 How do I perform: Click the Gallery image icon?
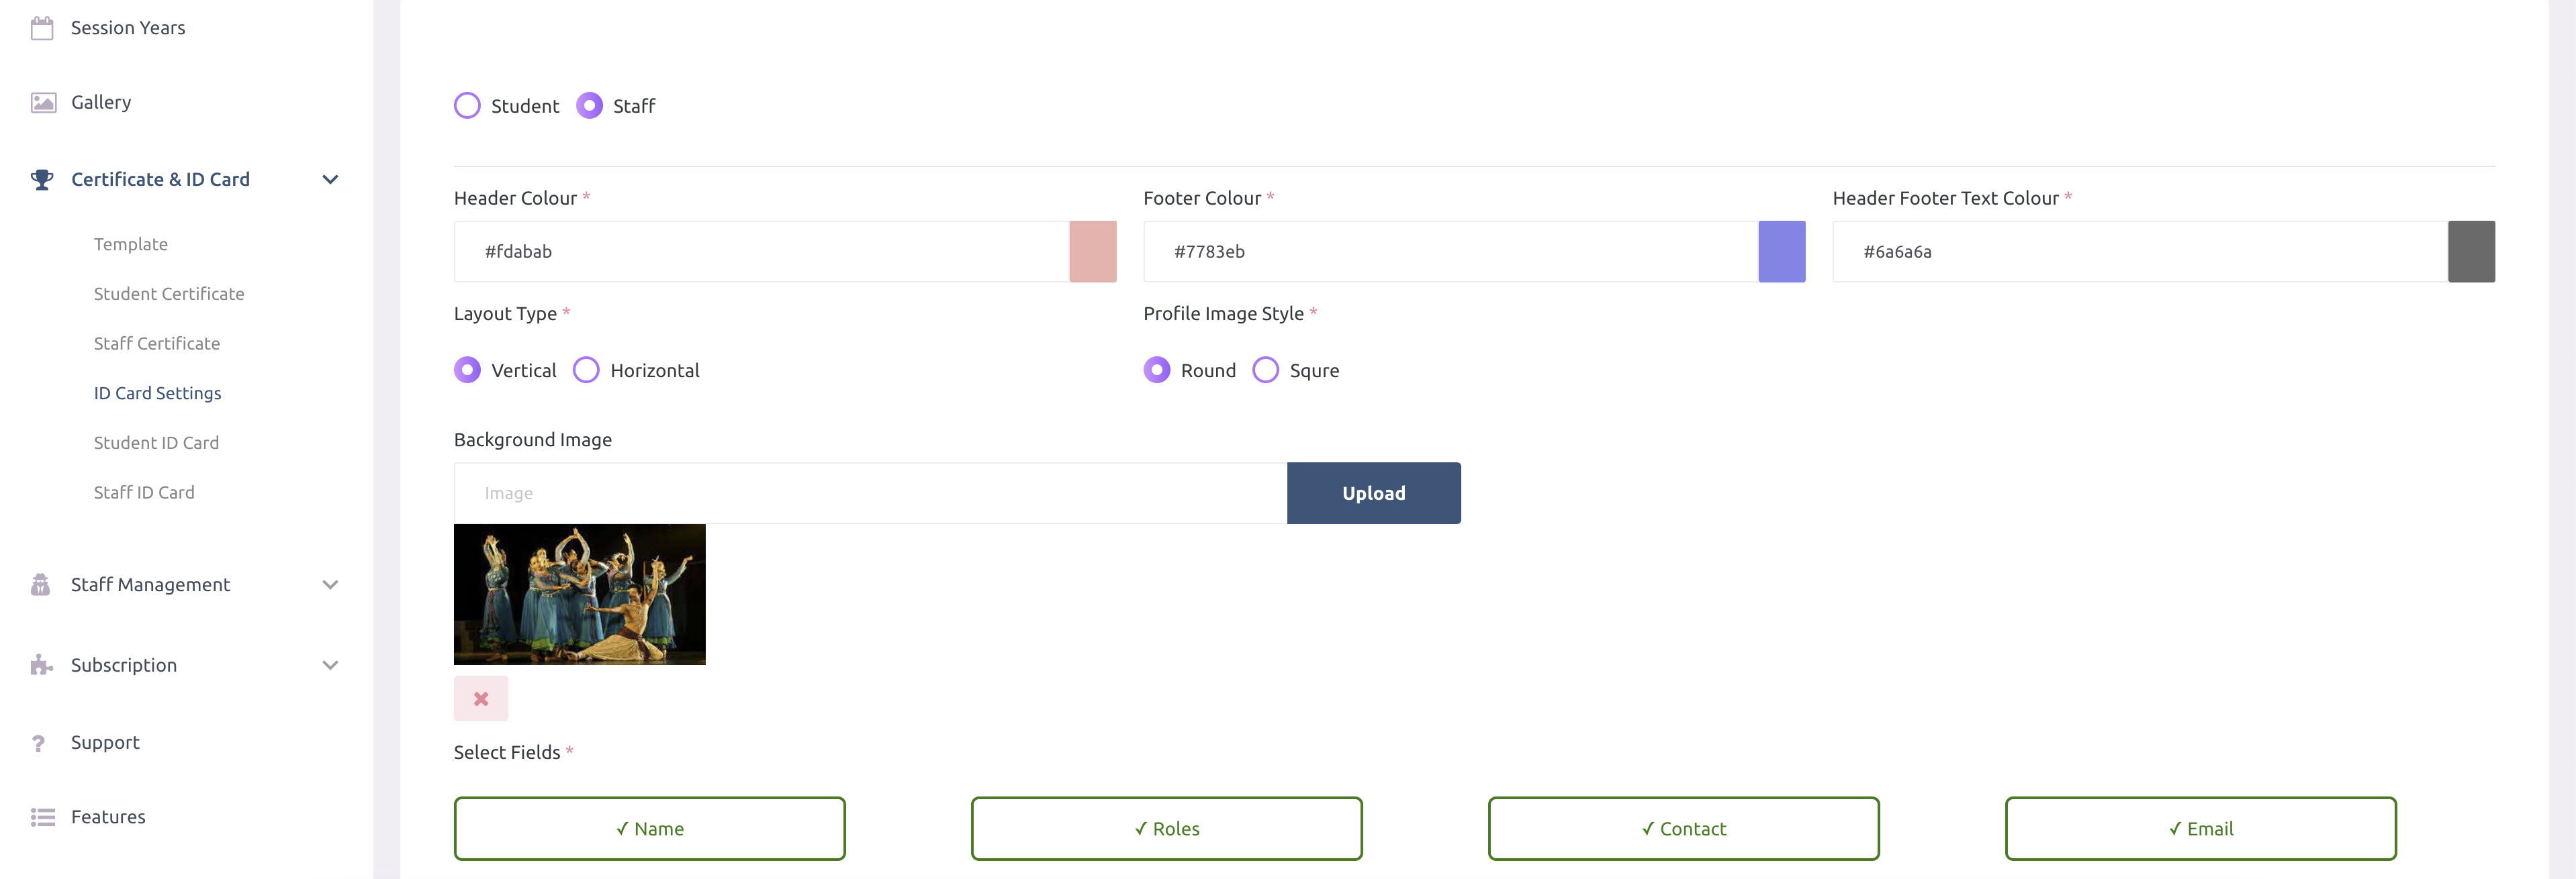tap(42, 101)
